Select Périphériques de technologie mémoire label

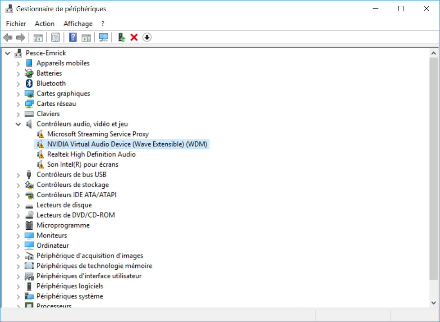(x=94, y=266)
